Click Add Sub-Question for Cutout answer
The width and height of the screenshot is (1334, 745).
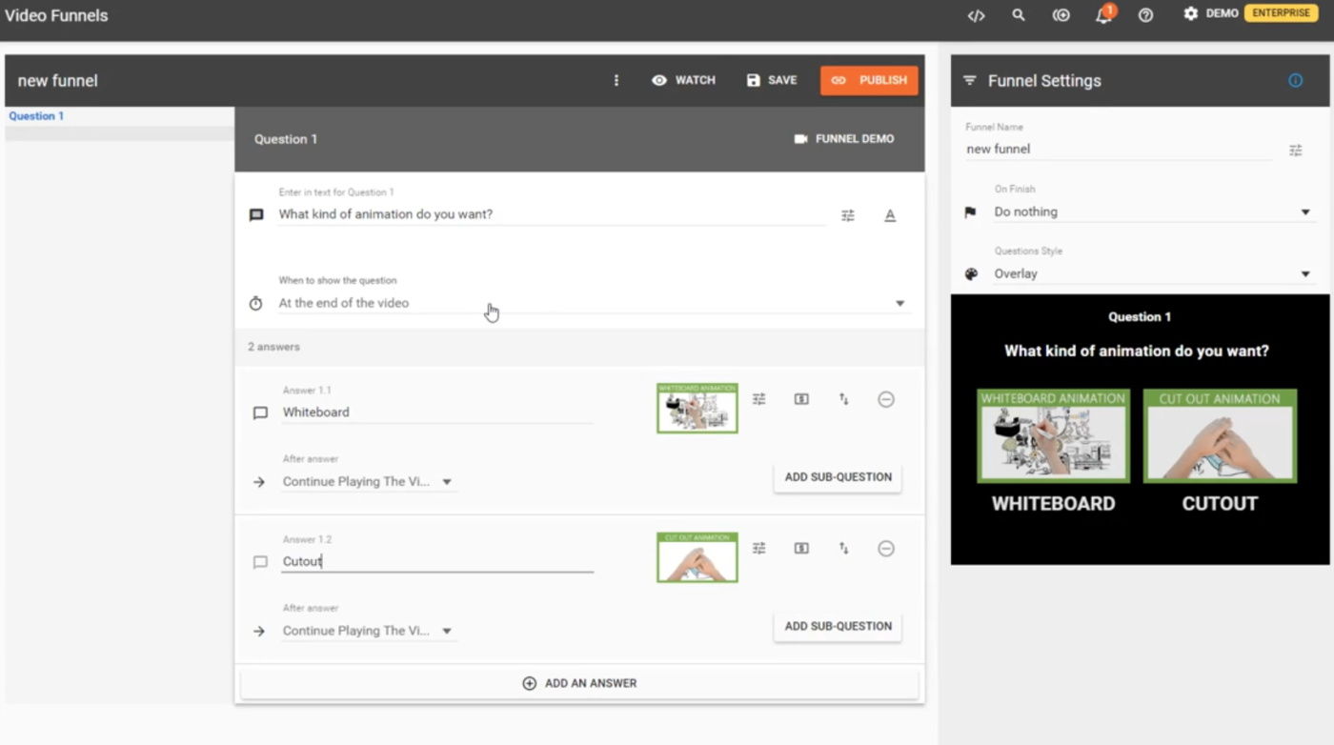pos(838,626)
